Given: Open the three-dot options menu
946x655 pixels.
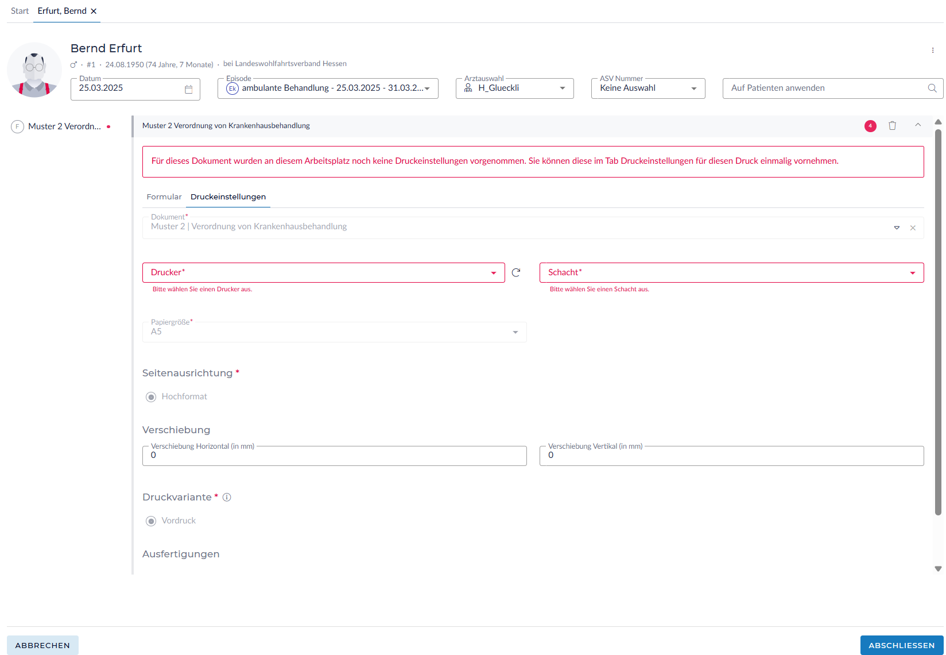Looking at the screenshot, I should (933, 51).
